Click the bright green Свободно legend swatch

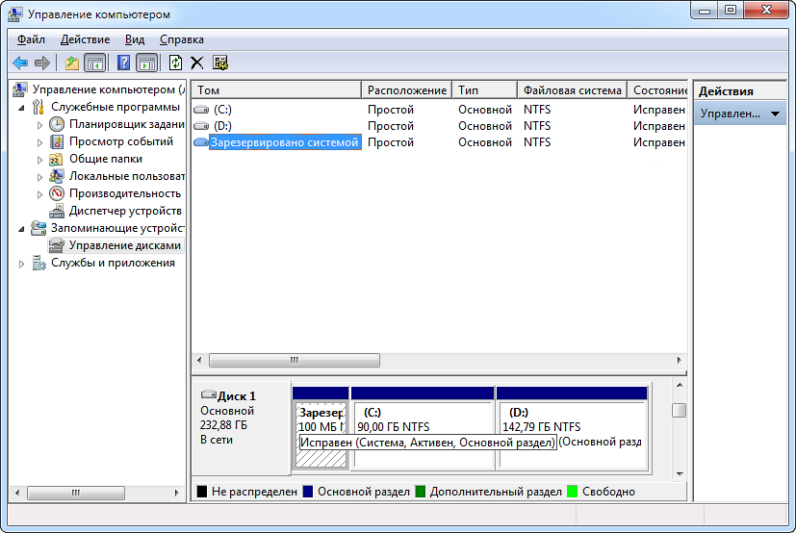point(572,492)
